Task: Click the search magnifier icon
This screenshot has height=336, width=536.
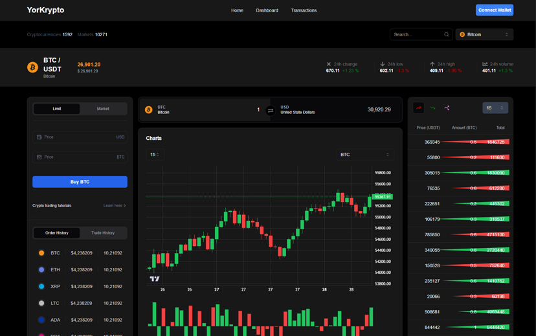Action: coord(447,34)
